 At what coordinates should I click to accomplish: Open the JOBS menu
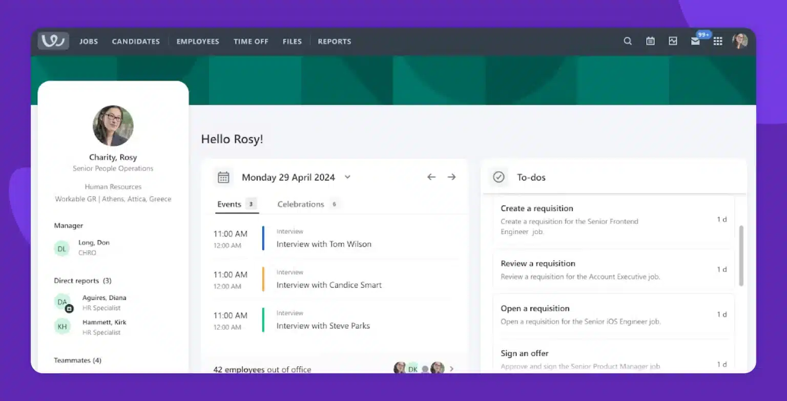point(89,41)
